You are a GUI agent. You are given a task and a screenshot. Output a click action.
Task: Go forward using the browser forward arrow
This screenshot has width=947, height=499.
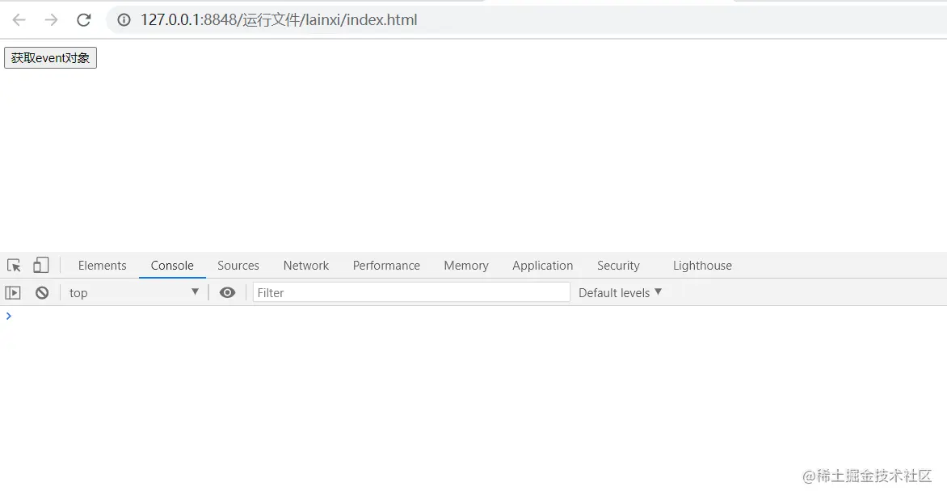pos(52,20)
